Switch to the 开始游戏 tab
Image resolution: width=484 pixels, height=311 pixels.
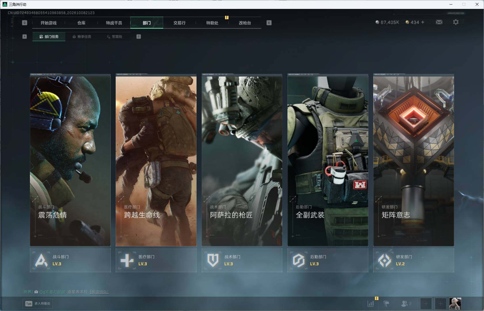coord(49,23)
